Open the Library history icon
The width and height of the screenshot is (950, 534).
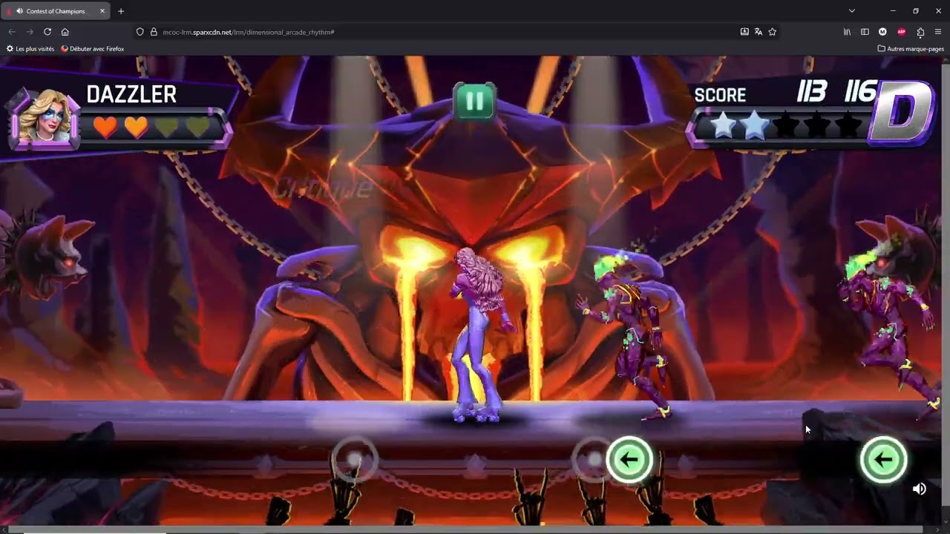(x=847, y=32)
